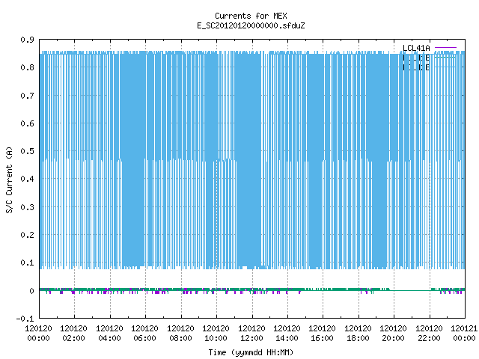Click the 120121 date tick label
The height and width of the screenshot is (359, 479).
464,328
